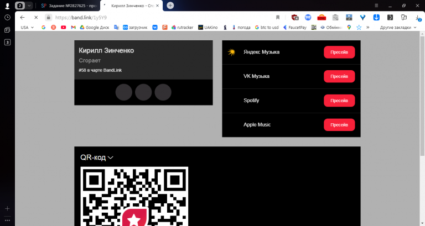Open the blue download arrow extension
Viewport: 425px width, 226px height.
[x=376, y=17]
